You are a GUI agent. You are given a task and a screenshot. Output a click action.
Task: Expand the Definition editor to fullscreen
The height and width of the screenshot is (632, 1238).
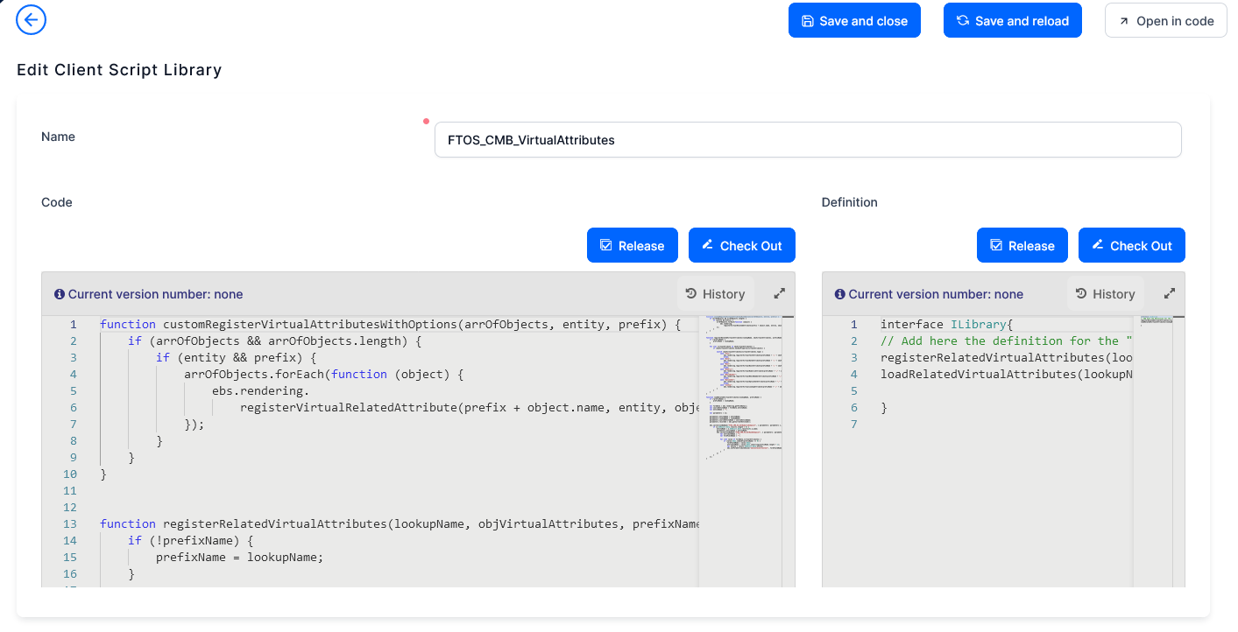click(1170, 293)
